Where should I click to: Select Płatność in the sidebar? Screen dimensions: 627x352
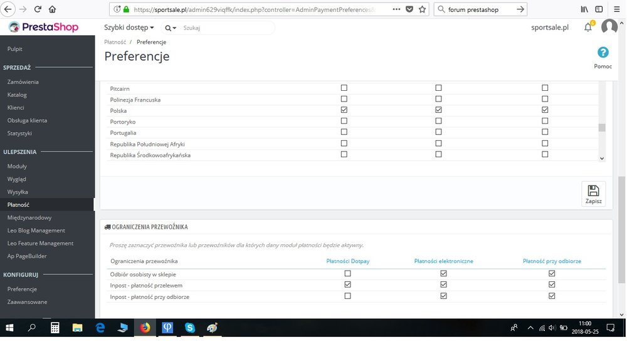18,205
